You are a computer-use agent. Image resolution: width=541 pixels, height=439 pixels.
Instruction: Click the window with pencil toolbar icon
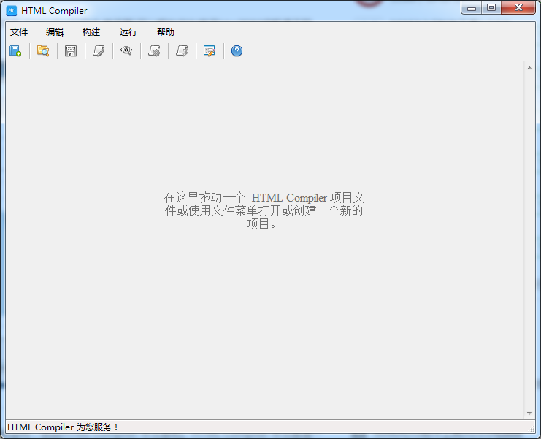click(210, 51)
